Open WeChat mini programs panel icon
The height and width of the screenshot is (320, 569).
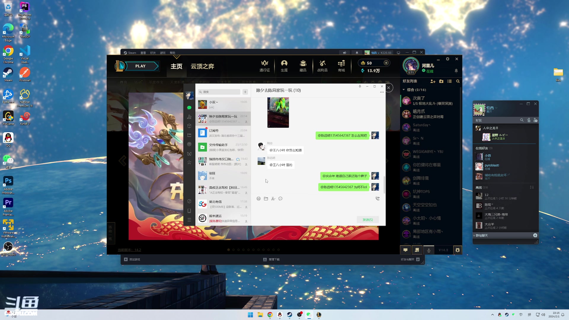pos(189,201)
